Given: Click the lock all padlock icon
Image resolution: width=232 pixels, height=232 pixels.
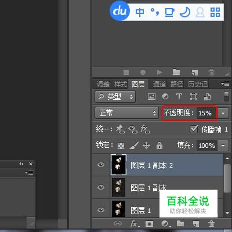Looking at the screenshot, I should 159,146.
